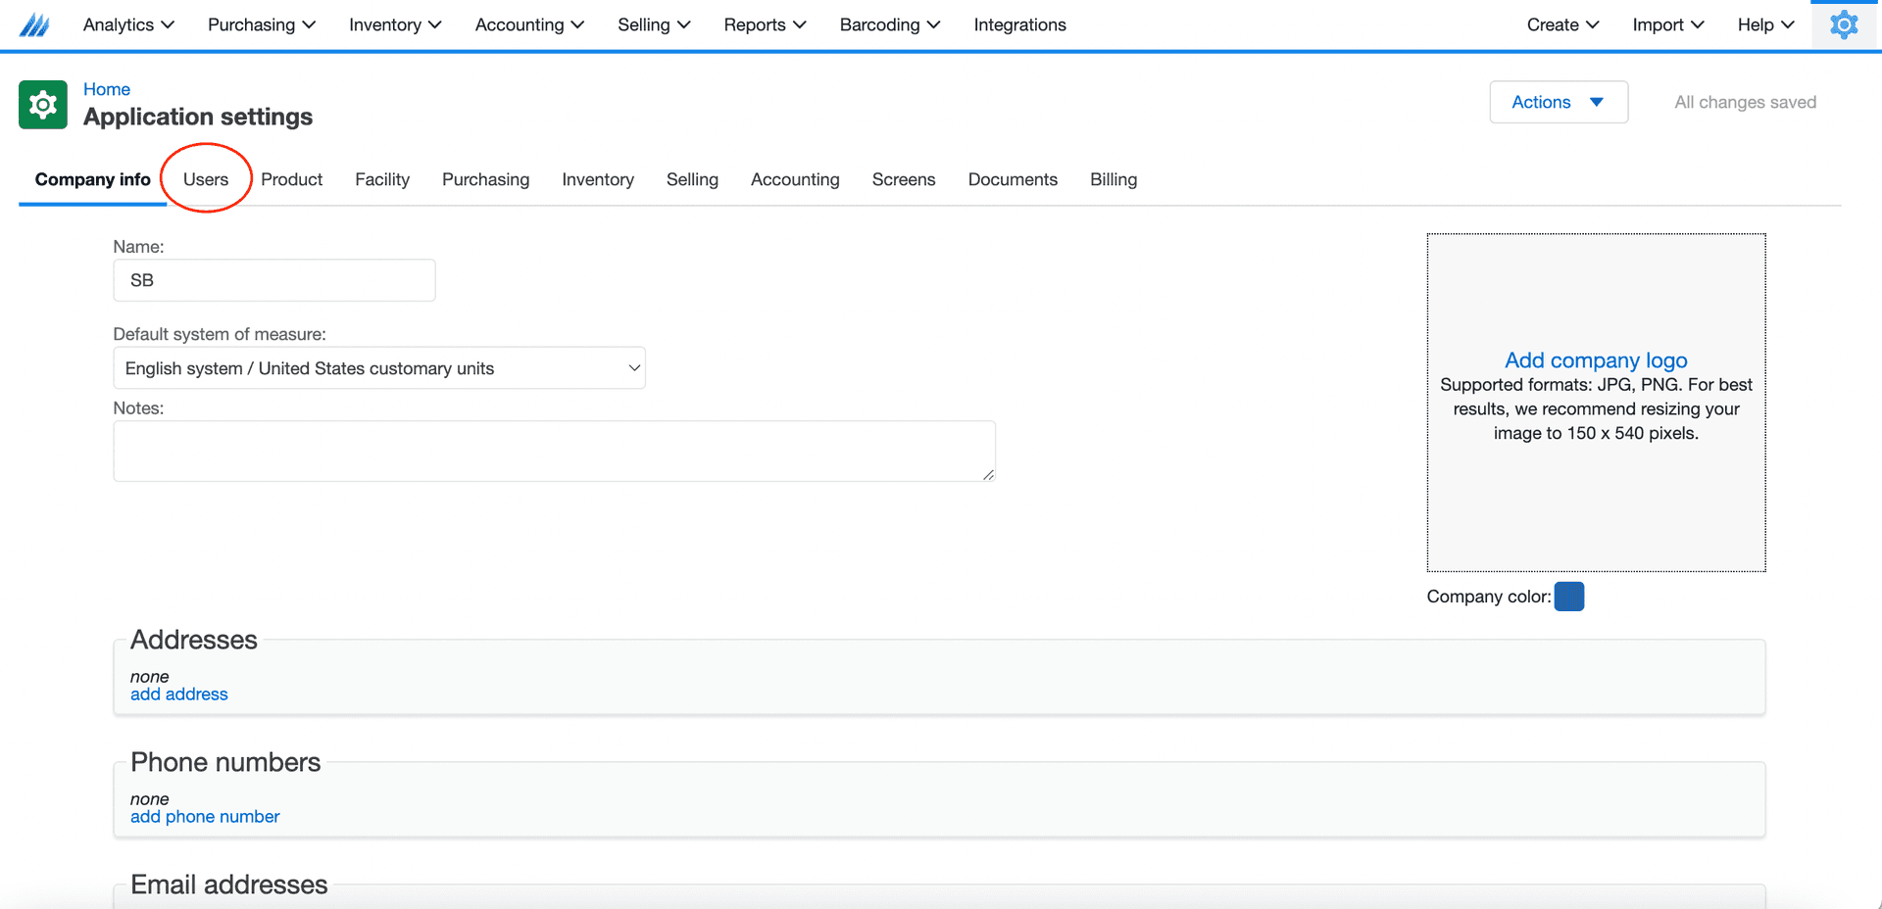Open Integrations in the top navigation
1882x909 pixels.
[x=1019, y=24]
